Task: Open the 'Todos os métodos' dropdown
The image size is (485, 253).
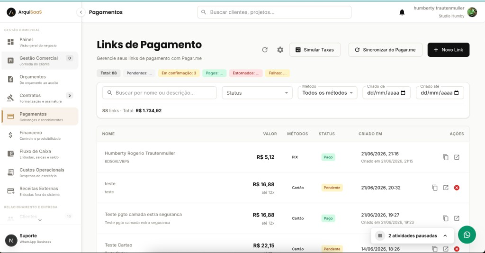Action: 328,93
